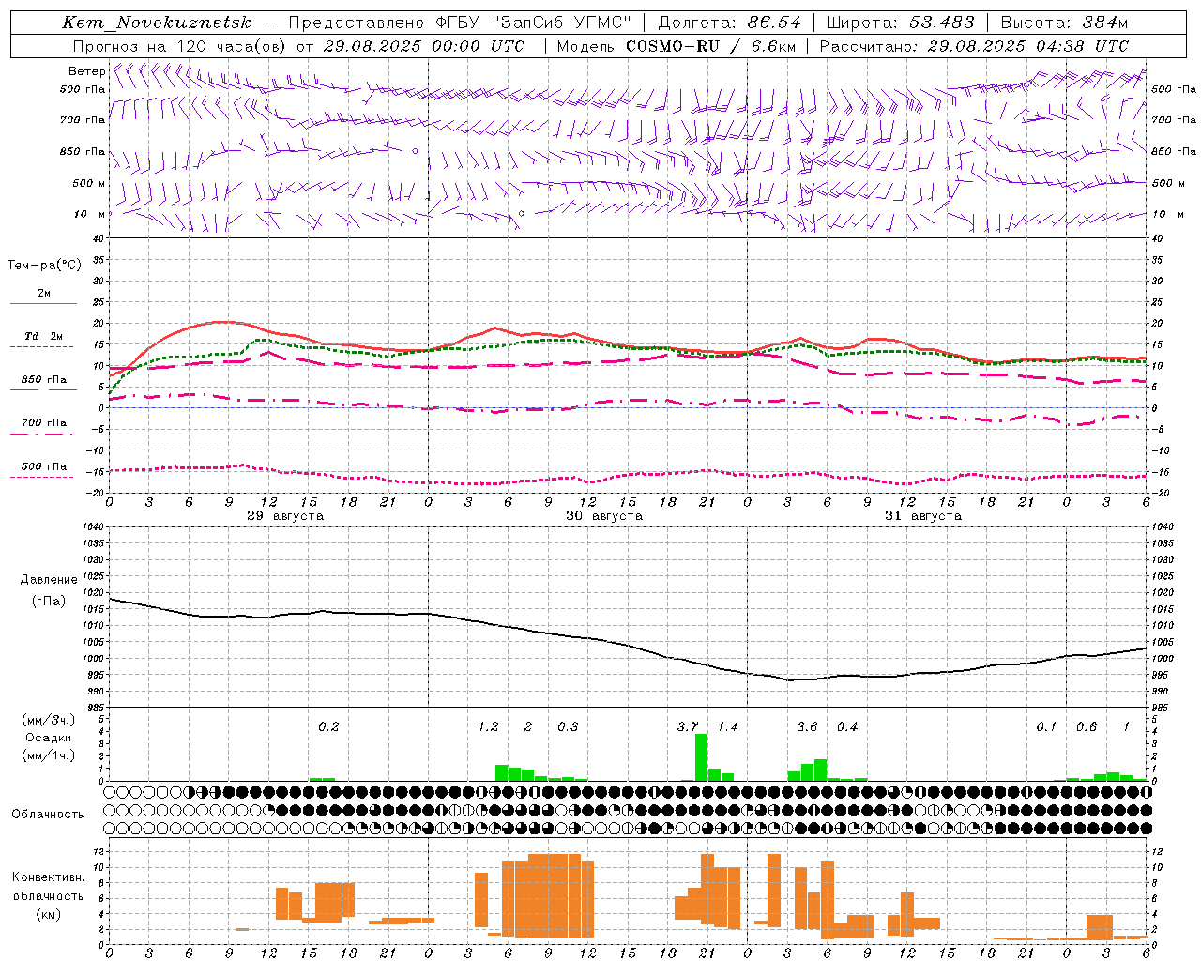Click the Облачность cloudiness label

pos(48,815)
